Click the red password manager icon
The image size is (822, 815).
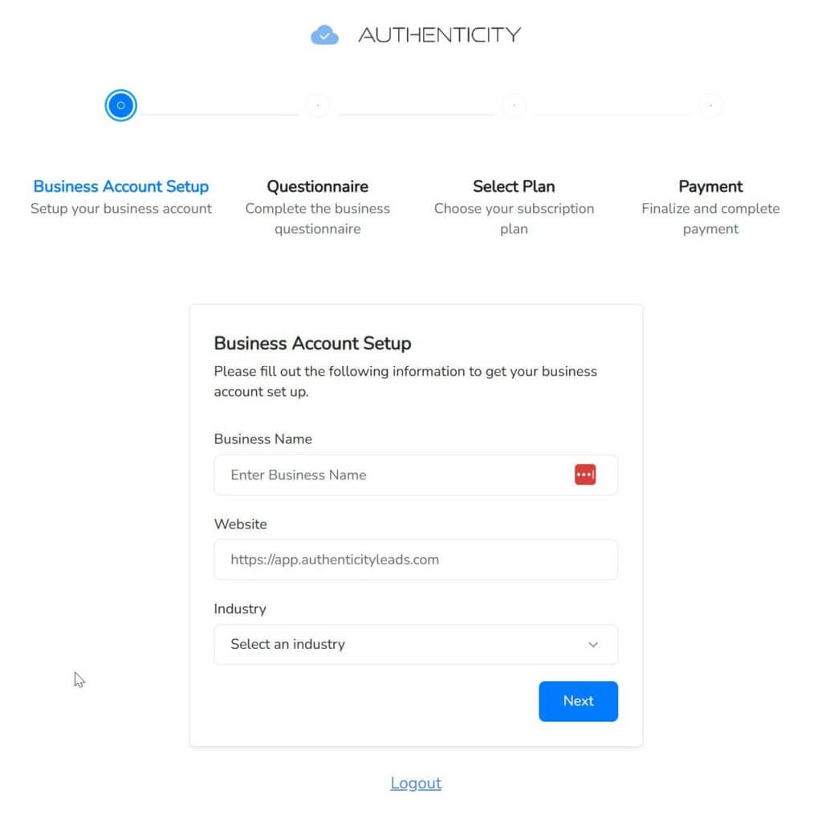585,475
